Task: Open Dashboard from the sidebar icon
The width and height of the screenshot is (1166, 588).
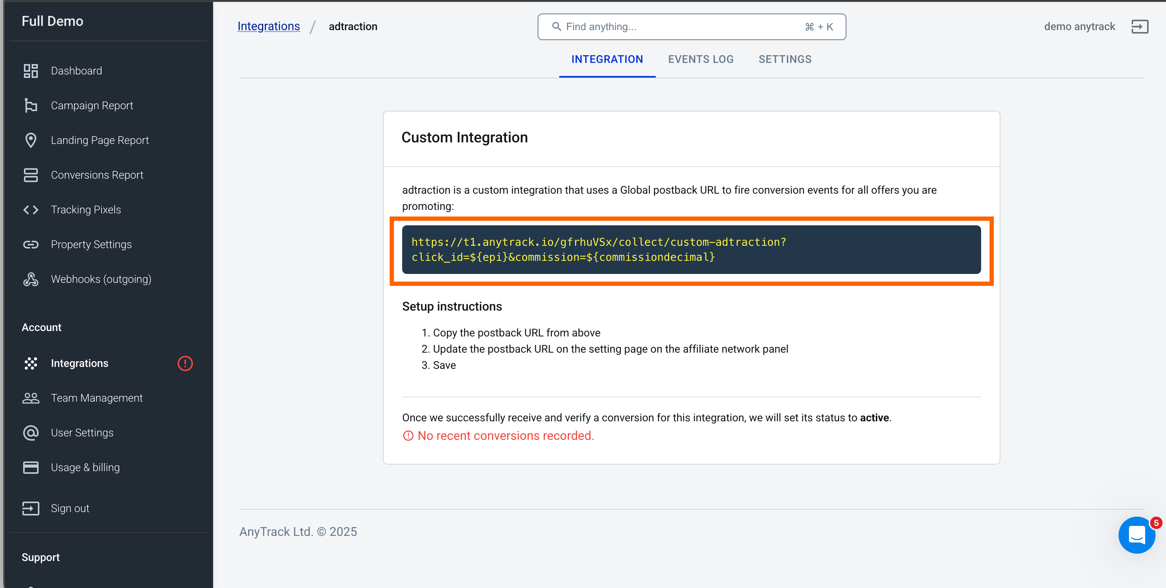Action: [31, 71]
